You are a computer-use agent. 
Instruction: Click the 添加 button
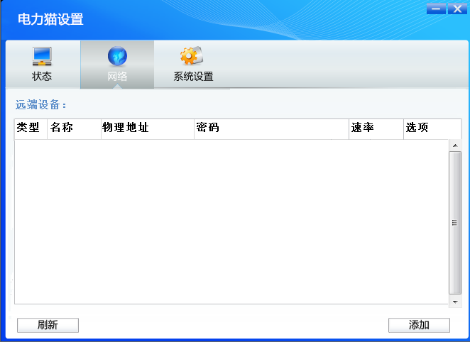(419, 325)
